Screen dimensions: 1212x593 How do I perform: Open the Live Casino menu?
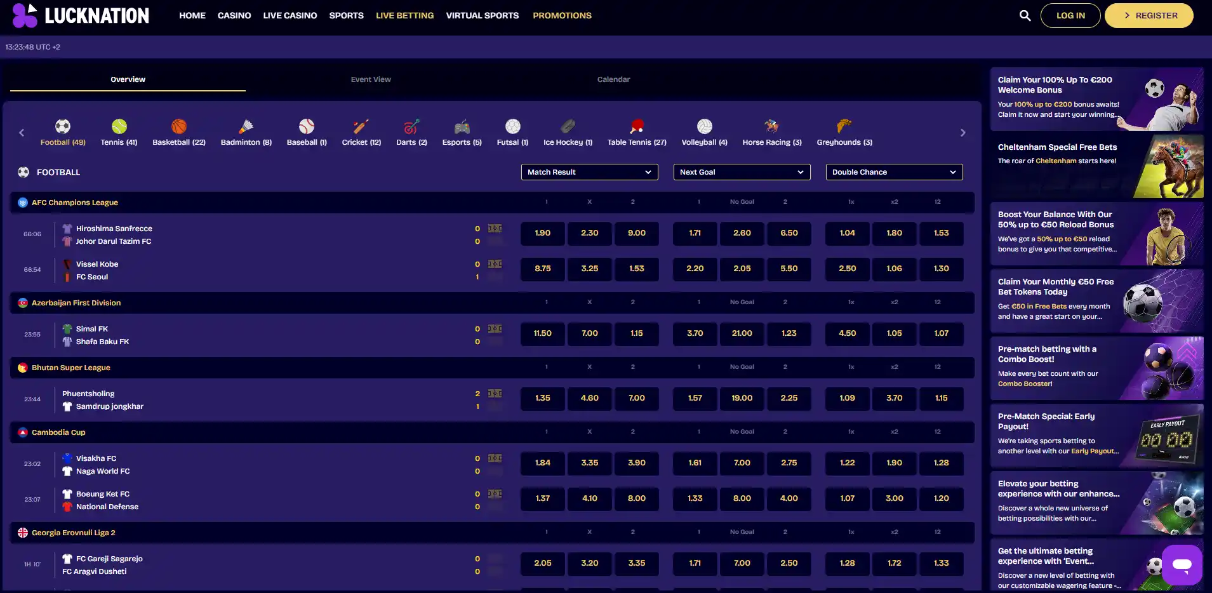pos(290,15)
